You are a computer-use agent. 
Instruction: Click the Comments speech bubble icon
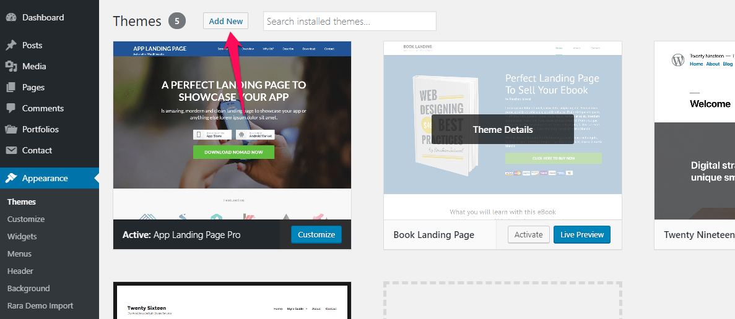pyautogui.click(x=11, y=108)
